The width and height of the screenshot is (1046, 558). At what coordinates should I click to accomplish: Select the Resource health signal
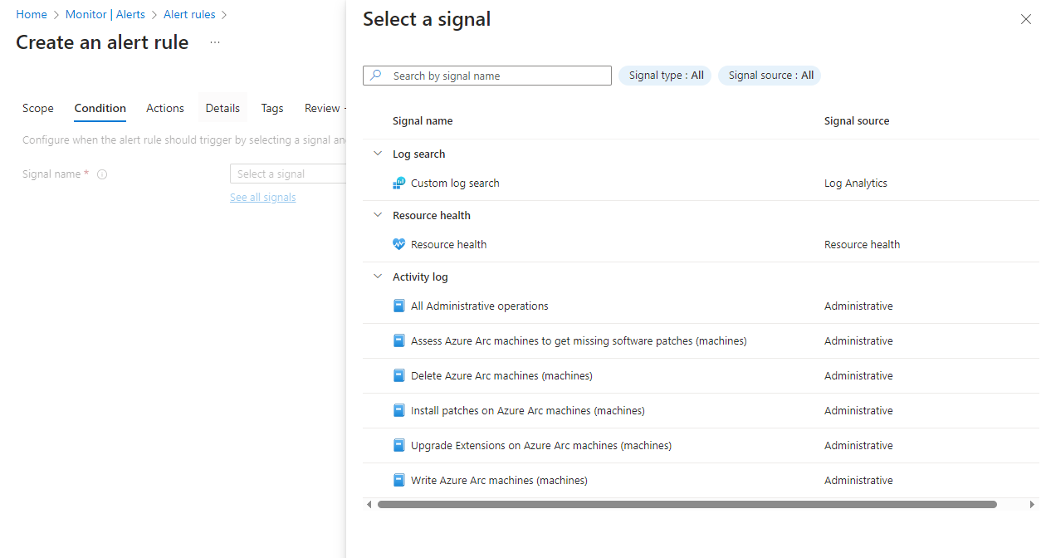click(x=448, y=244)
